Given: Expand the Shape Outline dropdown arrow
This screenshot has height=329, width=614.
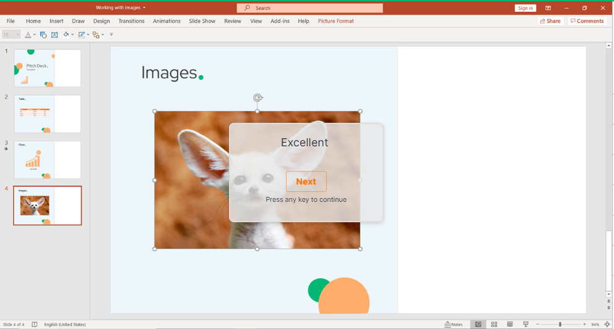Looking at the screenshot, I should [88, 35].
